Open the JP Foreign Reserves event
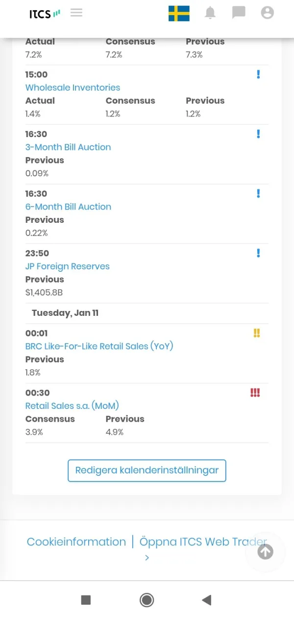Screen dimensions: 294x617 (67, 266)
